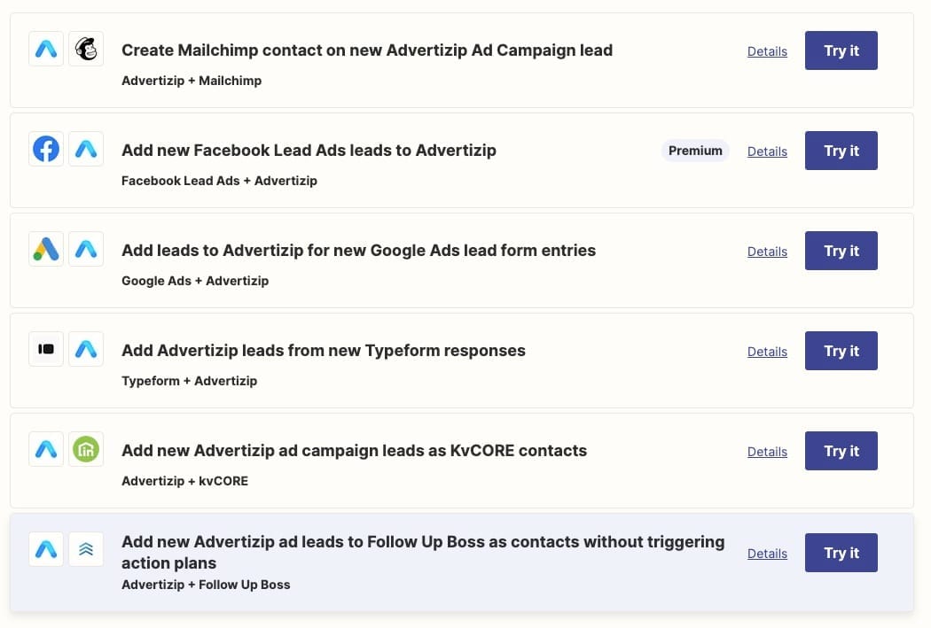This screenshot has width=931, height=628.
Task: Click the Follow Up Boss chevrons icon
Action: [86, 550]
